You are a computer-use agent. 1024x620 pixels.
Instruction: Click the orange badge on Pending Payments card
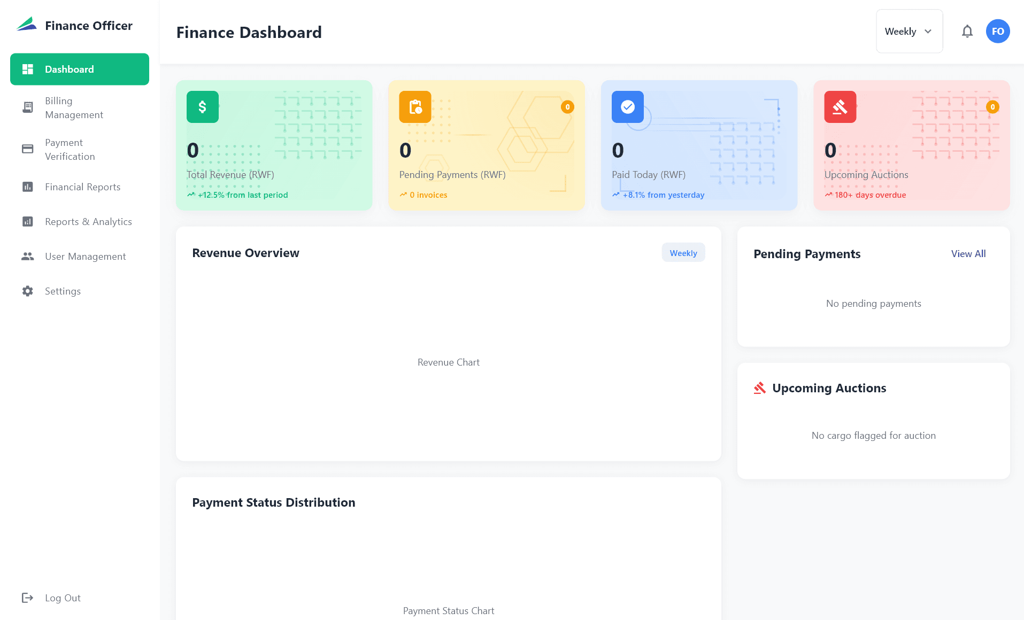point(567,106)
